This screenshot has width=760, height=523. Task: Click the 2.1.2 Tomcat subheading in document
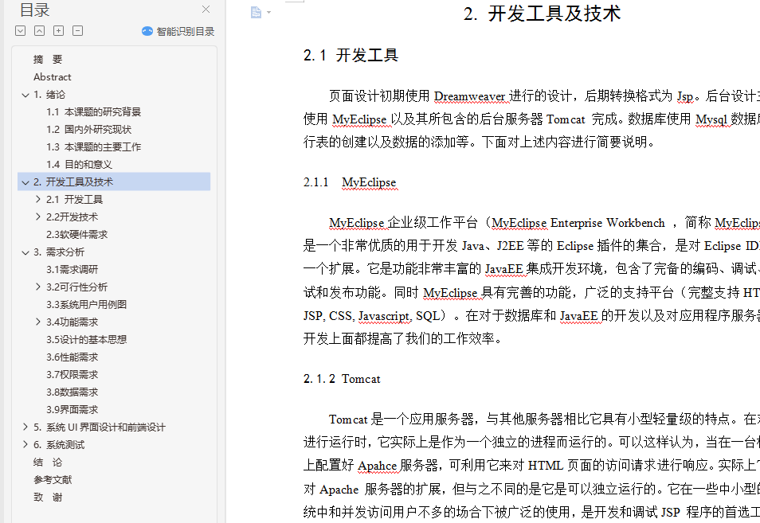tap(342, 379)
